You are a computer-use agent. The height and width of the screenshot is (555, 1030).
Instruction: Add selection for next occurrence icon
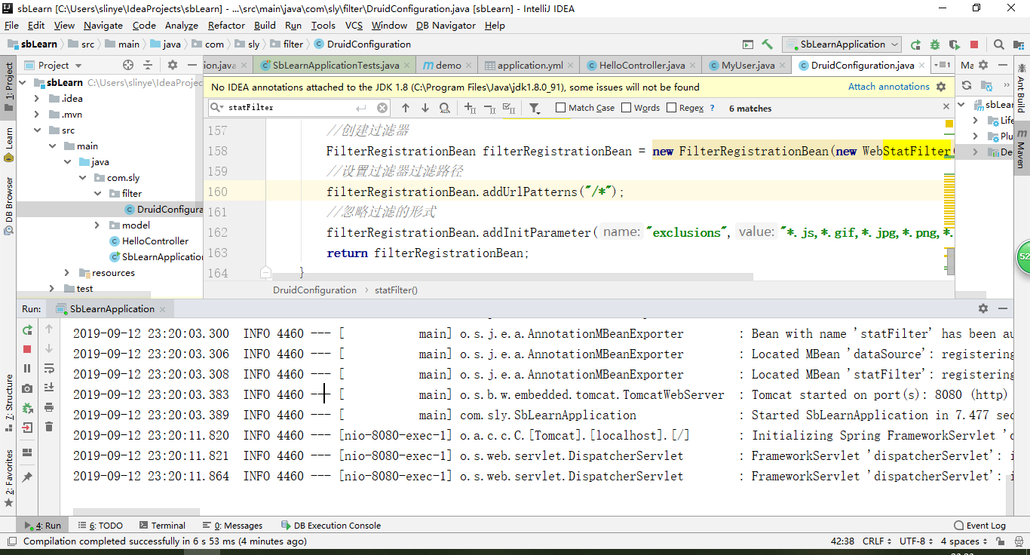tap(470, 108)
